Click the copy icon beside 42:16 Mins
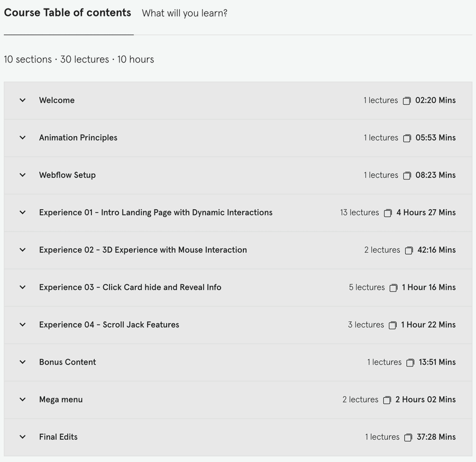 tap(409, 250)
